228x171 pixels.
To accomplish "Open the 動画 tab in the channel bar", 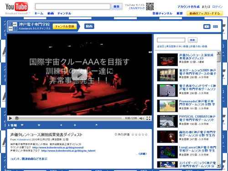I will pyautogui.click(x=89, y=26).
